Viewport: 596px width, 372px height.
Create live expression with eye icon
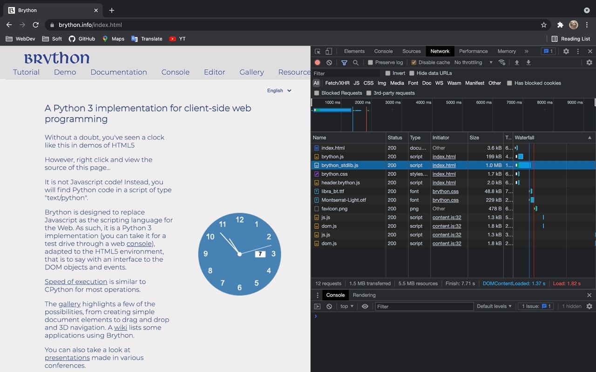click(x=365, y=306)
